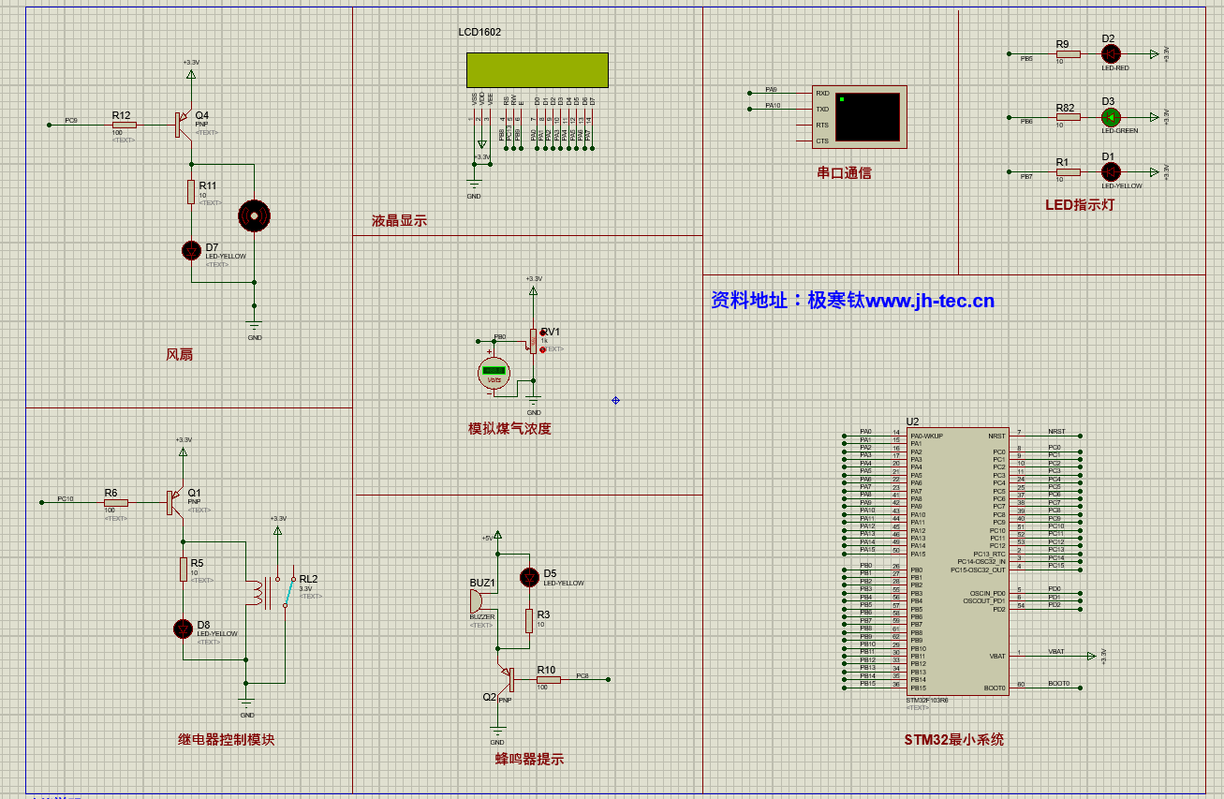Select the LCD1602 display screen
The width and height of the screenshot is (1224, 799).
(538, 70)
